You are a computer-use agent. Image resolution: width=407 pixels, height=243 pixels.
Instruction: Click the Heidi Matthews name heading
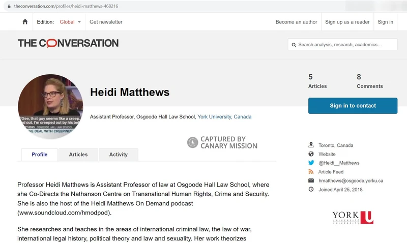click(130, 93)
